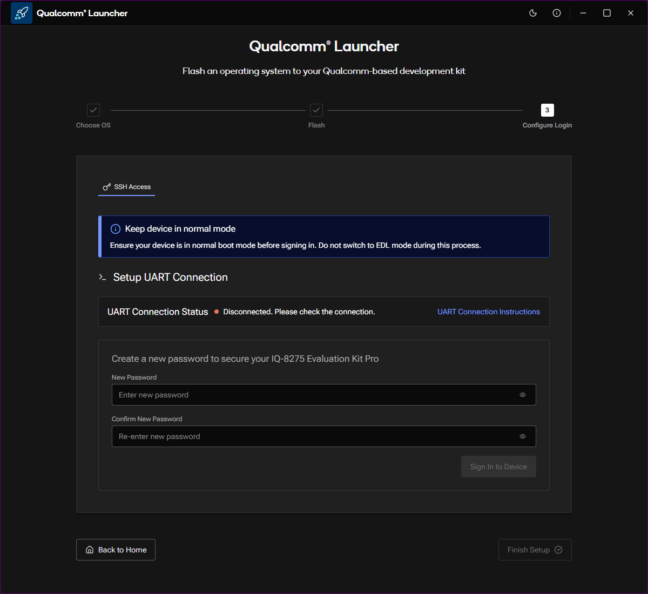This screenshot has width=648, height=594.
Task: Click the step 3 Configure Login marker
Action: pos(548,110)
